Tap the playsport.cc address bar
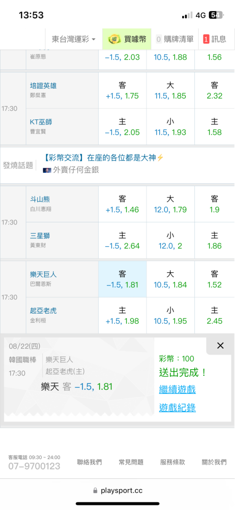The width and height of the screenshot is (235, 510). [118, 491]
